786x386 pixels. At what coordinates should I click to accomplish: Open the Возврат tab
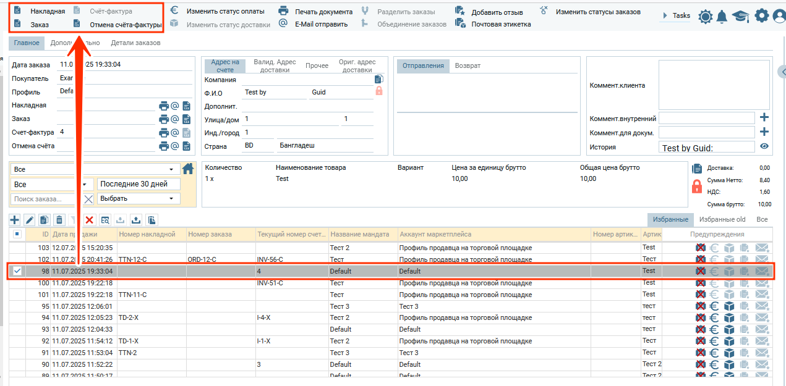pyautogui.click(x=468, y=65)
